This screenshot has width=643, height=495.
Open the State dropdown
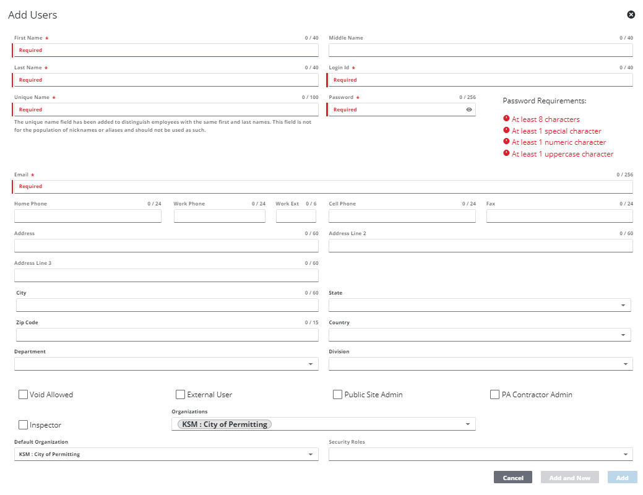coord(622,305)
